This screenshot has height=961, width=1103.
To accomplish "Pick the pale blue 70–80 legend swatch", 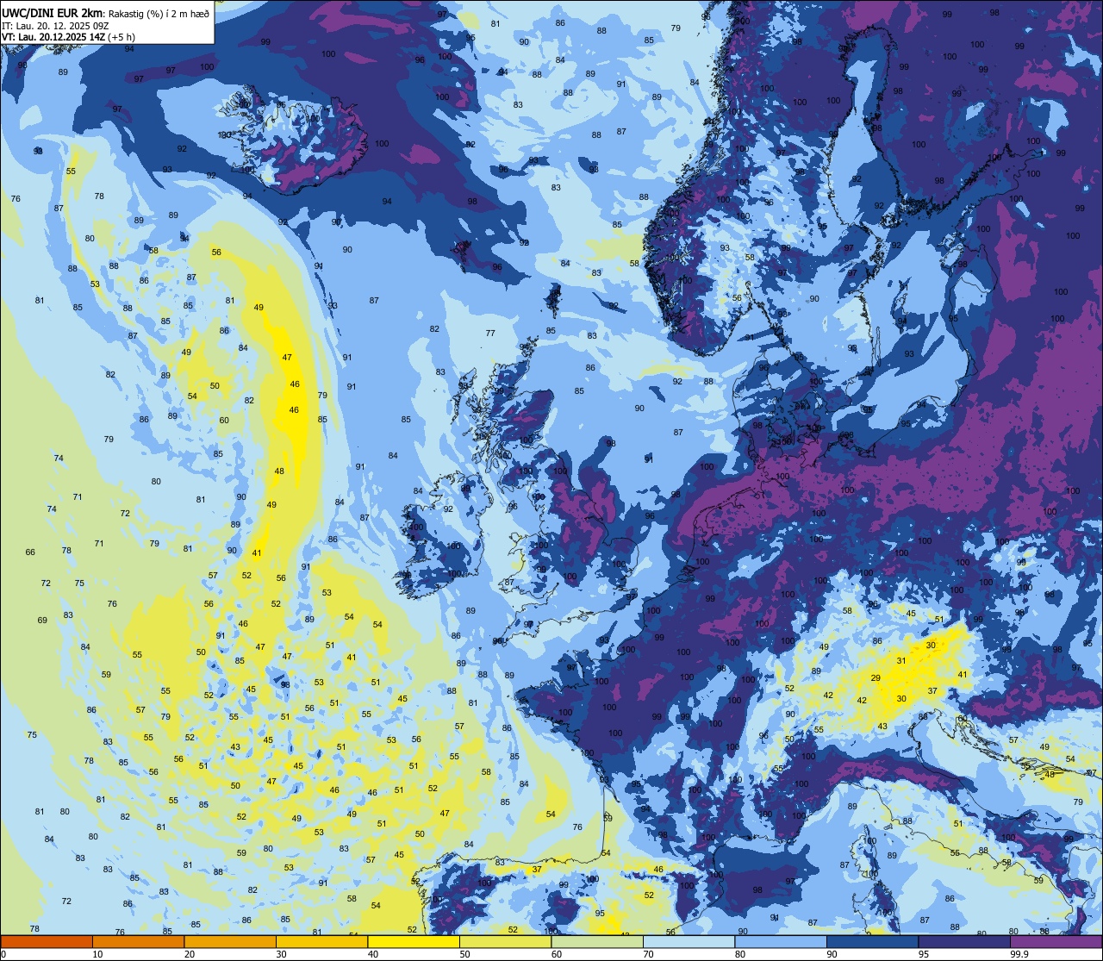I will coord(689,941).
